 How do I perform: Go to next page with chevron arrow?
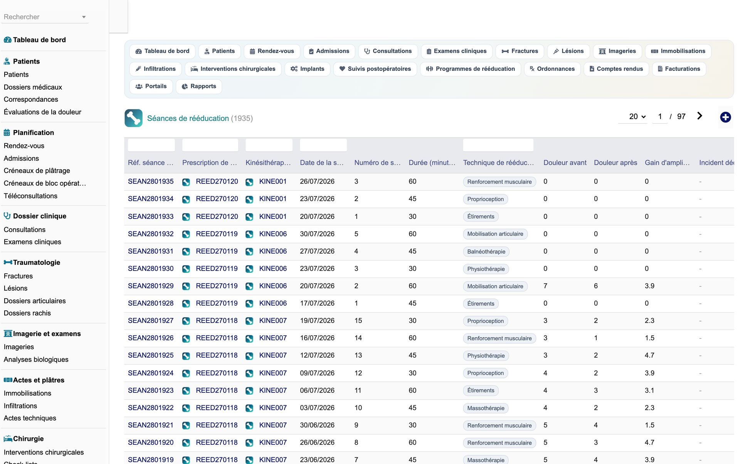pyautogui.click(x=700, y=116)
